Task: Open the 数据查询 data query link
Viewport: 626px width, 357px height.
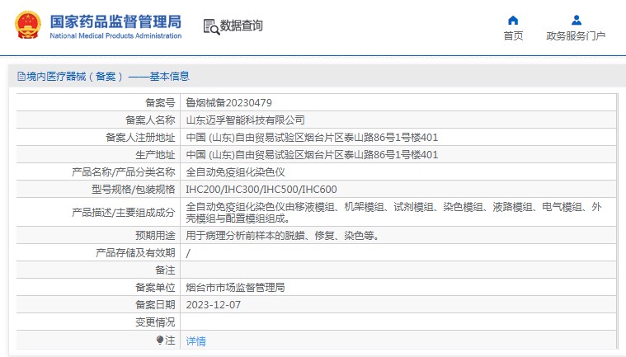Action: click(241, 26)
